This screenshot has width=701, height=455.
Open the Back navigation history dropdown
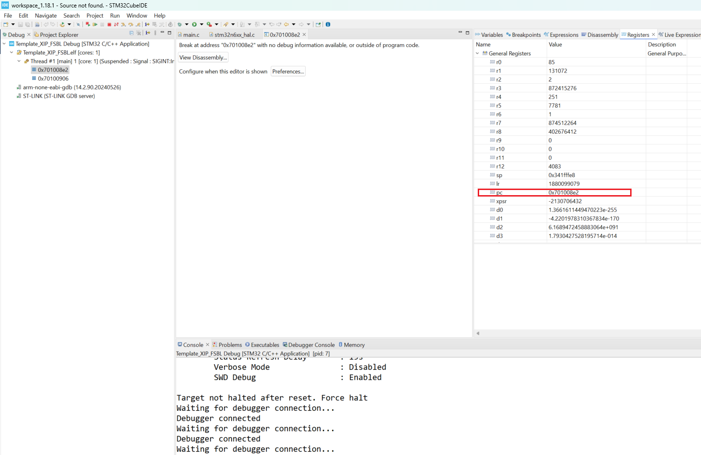pyautogui.click(x=294, y=24)
